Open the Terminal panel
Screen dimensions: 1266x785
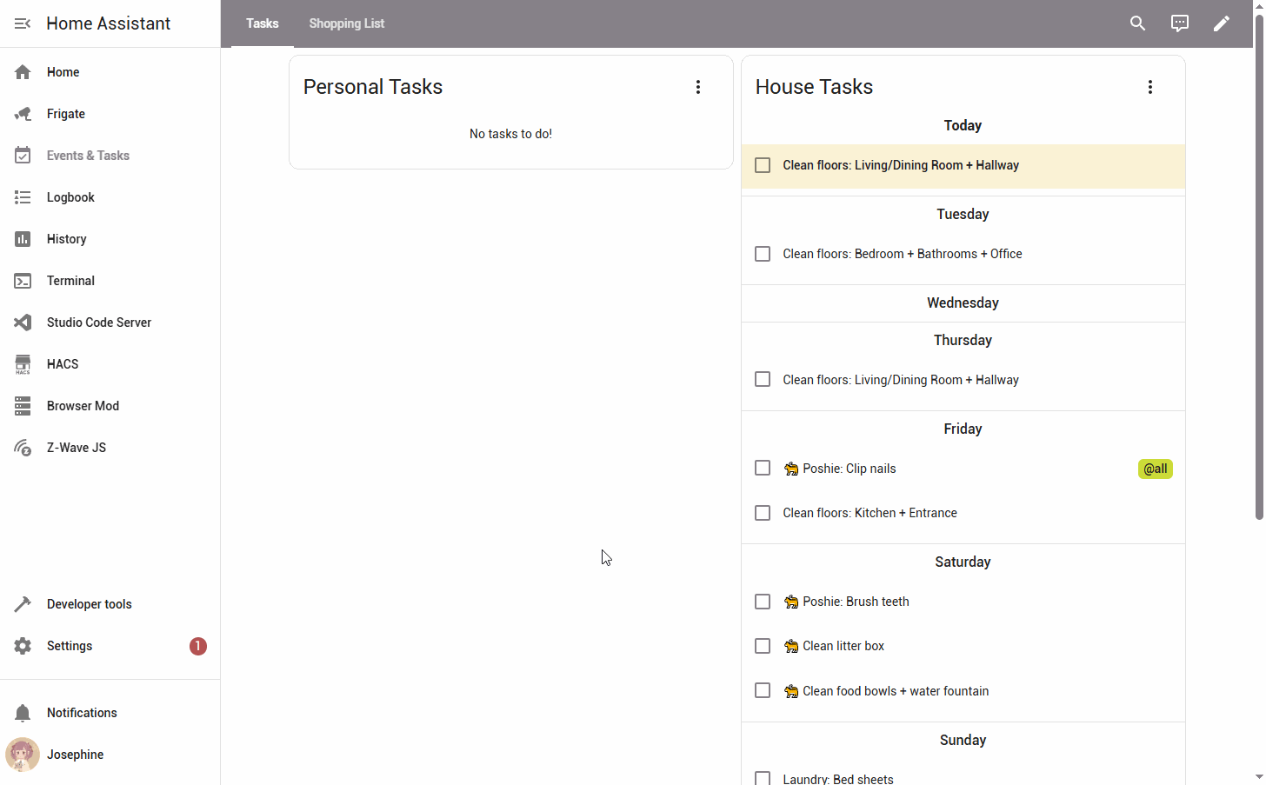point(70,281)
